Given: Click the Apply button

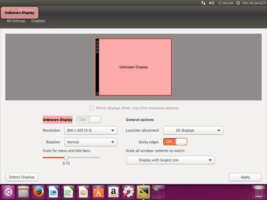Looking at the screenshot, I should (x=245, y=177).
